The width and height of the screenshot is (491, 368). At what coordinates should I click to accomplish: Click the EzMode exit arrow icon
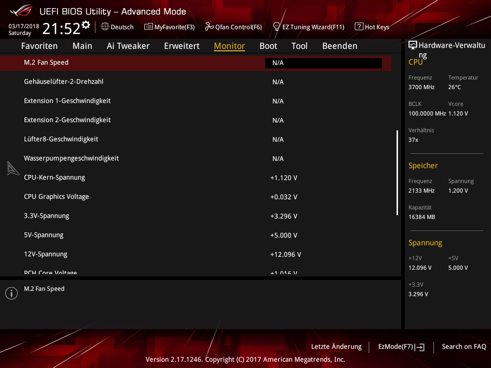pyautogui.click(x=420, y=347)
